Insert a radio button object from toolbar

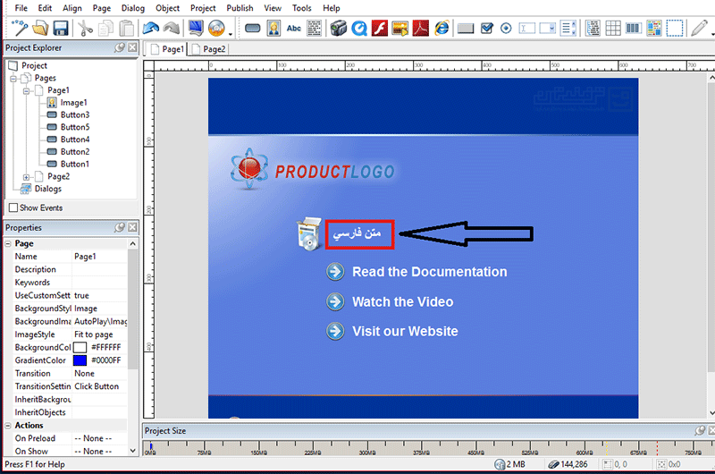[x=507, y=29]
